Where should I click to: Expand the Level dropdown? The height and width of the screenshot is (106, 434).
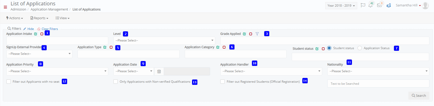(x=164, y=40)
